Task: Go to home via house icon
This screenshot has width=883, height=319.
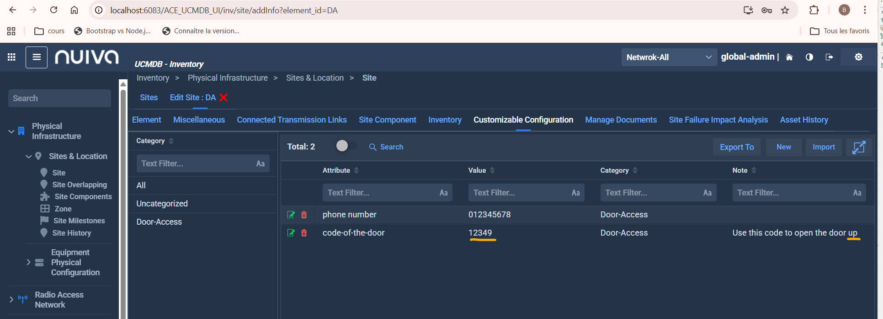Action: [x=789, y=57]
